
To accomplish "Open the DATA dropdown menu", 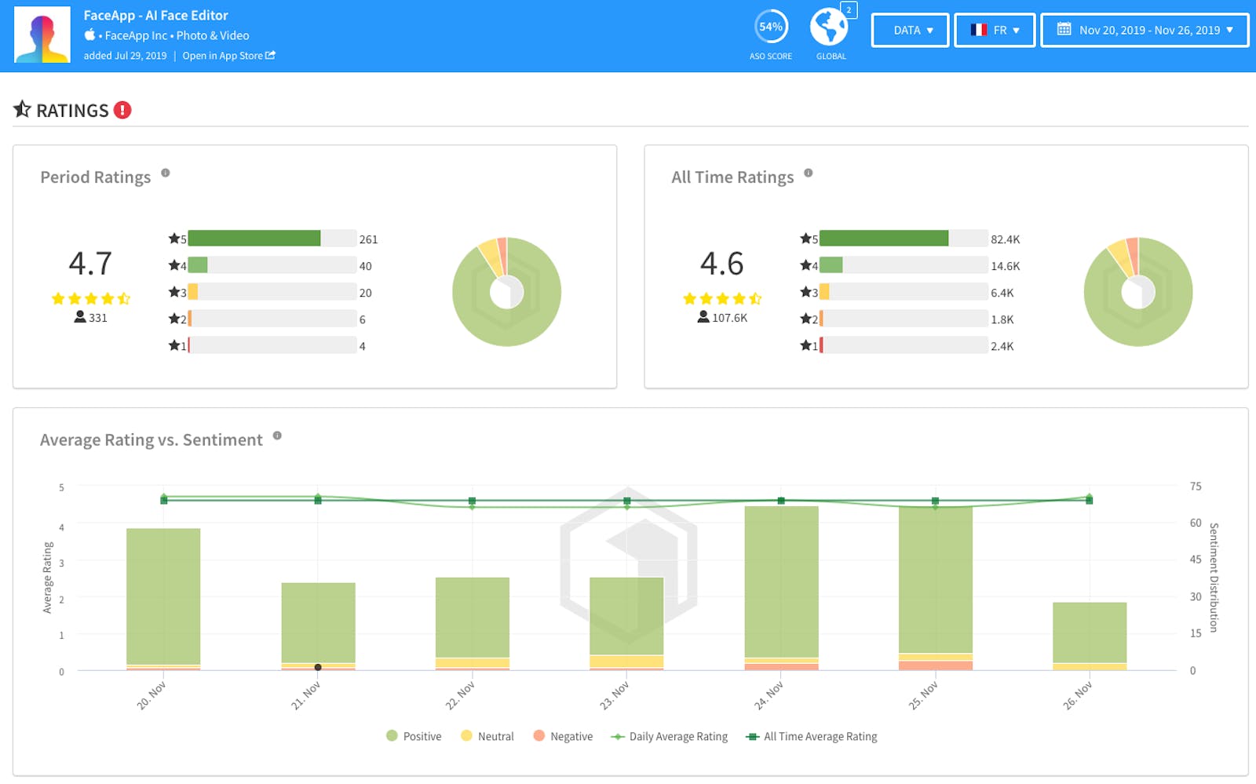I will (x=910, y=31).
